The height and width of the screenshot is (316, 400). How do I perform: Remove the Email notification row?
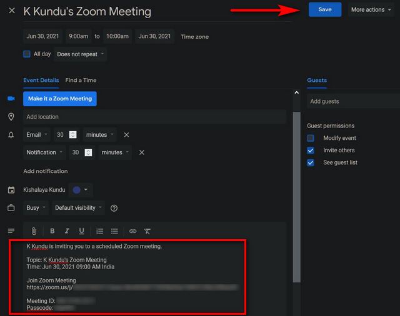point(126,135)
